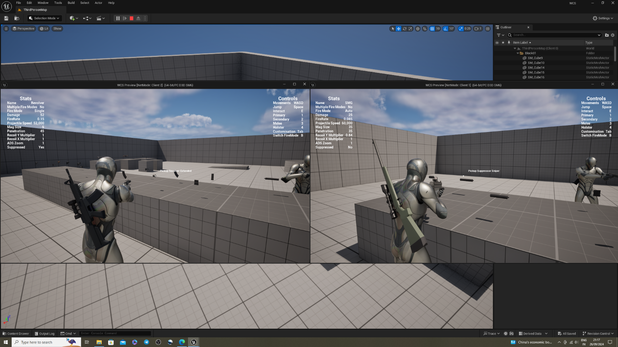This screenshot has height=347, width=618.
Task: Open the Cinematics clapperboard dropdown
Action: (101, 18)
